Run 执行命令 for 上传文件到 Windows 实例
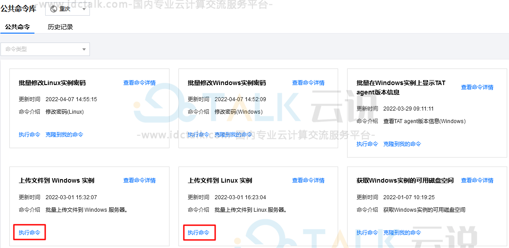This screenshot has width=509, height=248. pyautogui.click(x=30, y=233)
